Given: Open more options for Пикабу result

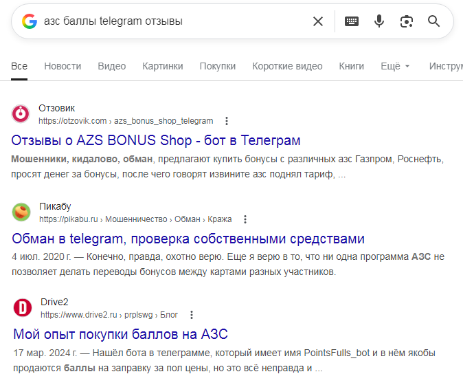Looking at the screenshot, I should (x=245, y=219).
